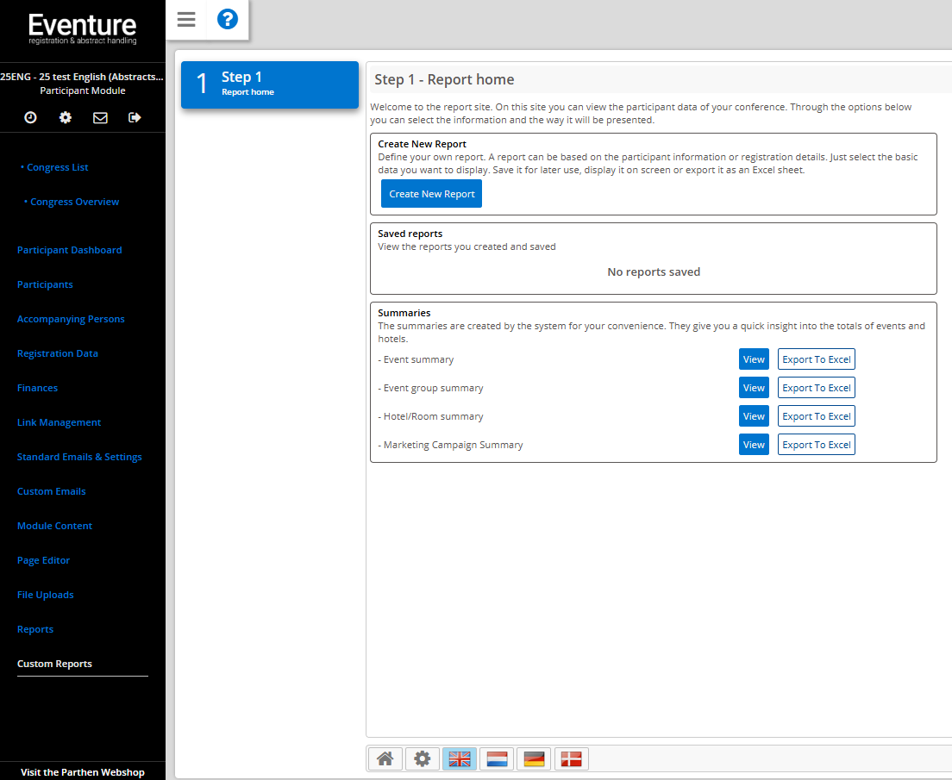Screen dimensions: 952x780
Task: Open the Congress List link
Action: pos(57,167)
